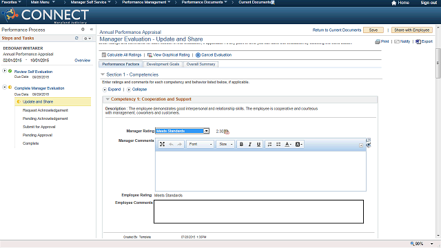441x248 pixels.
Task: Collapse the Performance Process side panel
Action: [x=92, y=29]
